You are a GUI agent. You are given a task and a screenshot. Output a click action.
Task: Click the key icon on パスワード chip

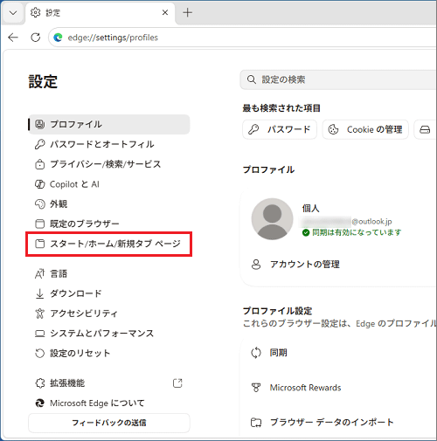click(253, 129)
